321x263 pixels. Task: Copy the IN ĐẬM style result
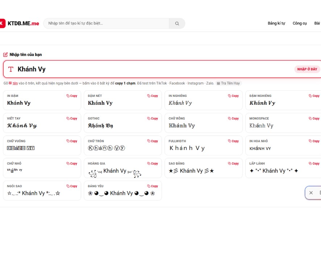72,96
